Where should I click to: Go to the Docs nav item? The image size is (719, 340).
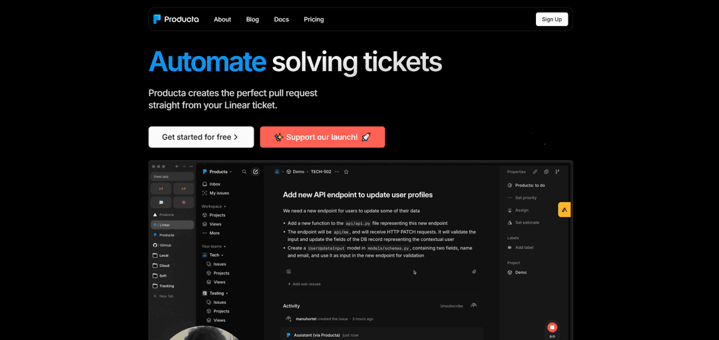282,19
